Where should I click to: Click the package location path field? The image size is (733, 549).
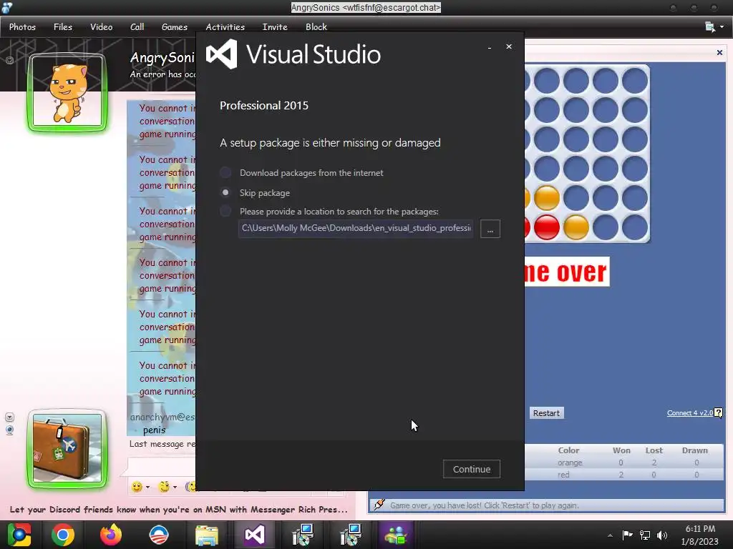click(356, 228)
